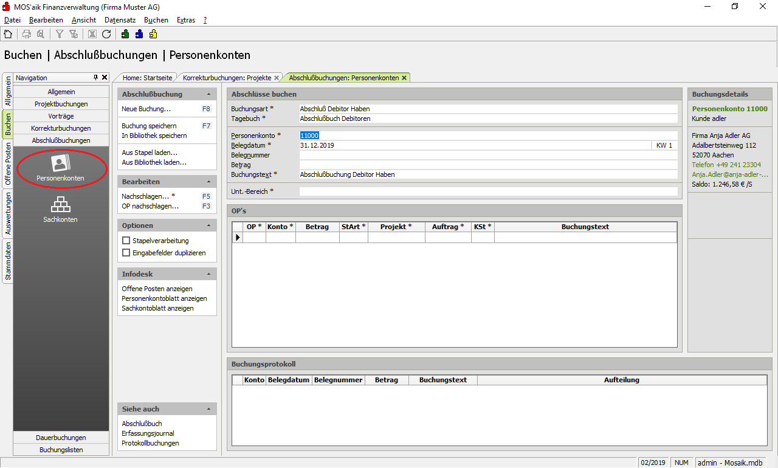Select the Personenkonten navigation icon

pos(60,167)
